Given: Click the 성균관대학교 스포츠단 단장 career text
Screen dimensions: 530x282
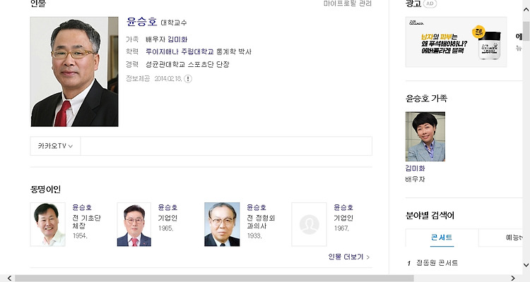Looking at the screenshot, I should tap(187, 64).
